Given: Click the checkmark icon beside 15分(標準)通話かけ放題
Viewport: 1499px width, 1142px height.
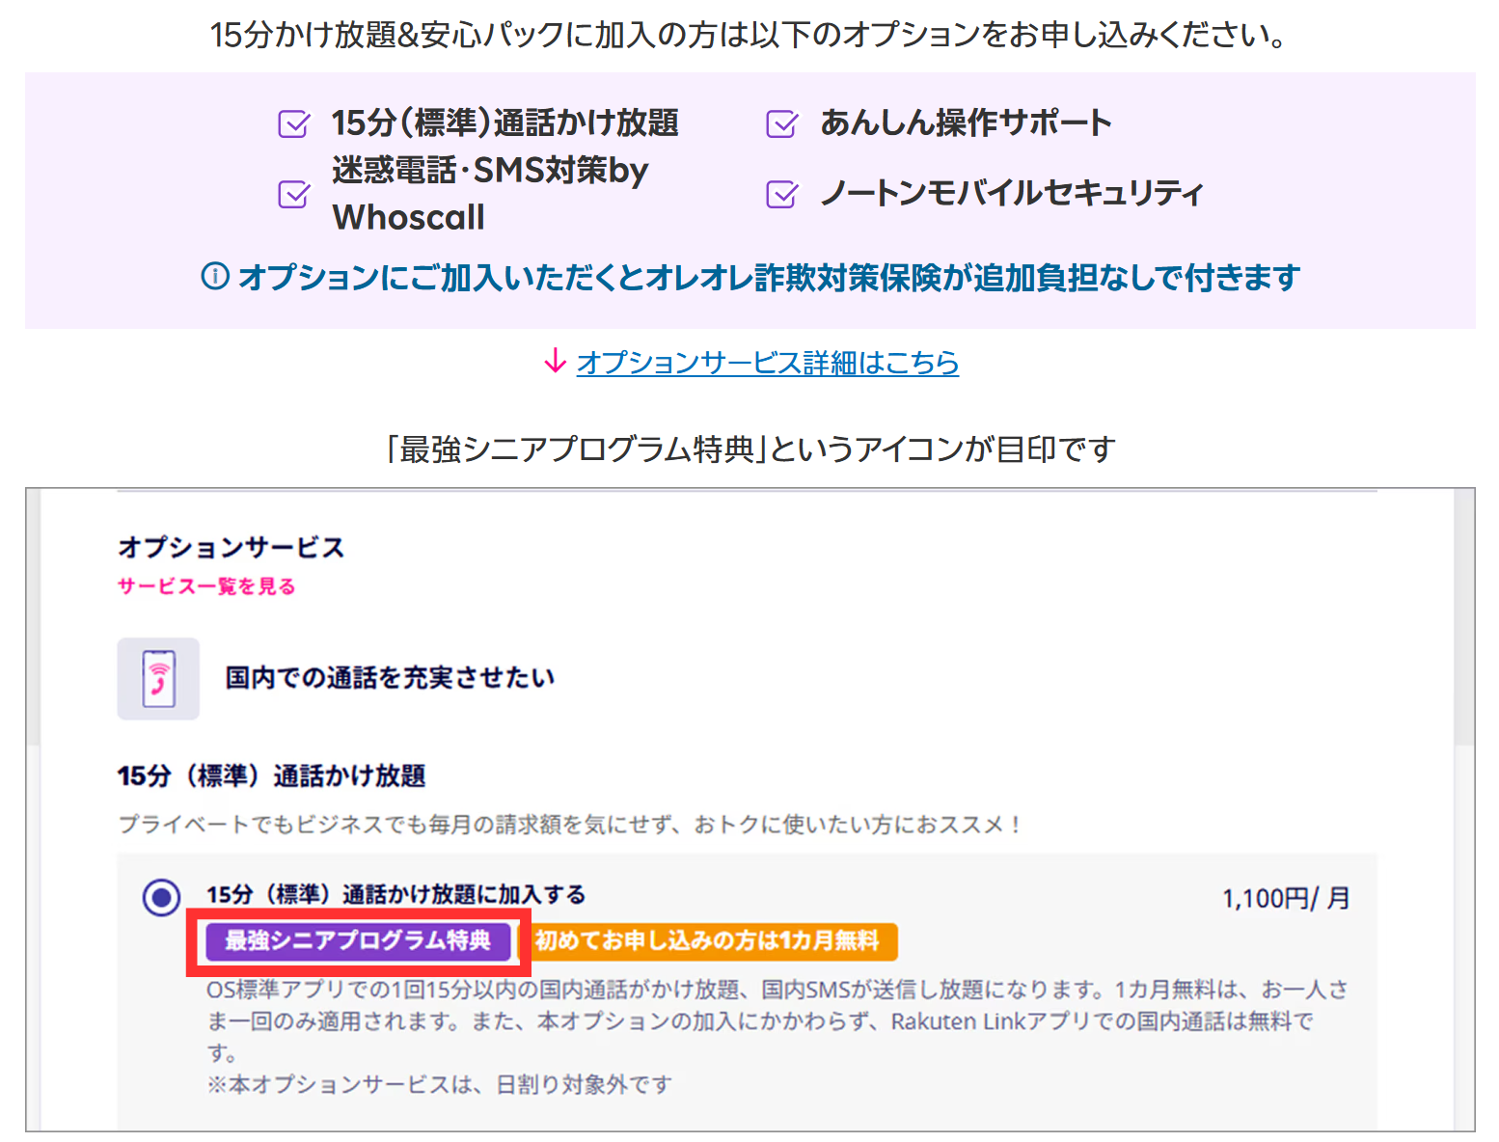Looking at the screenshot, I should (x=293, y=123).
